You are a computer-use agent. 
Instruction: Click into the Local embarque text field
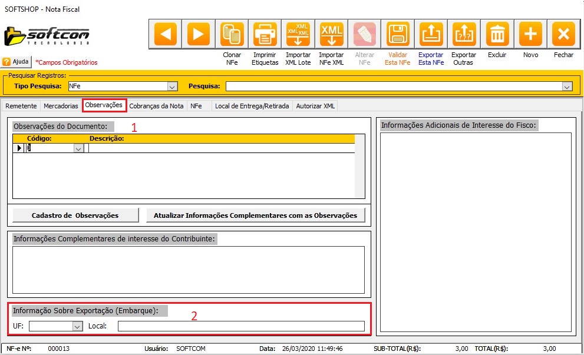coord(241,326)
